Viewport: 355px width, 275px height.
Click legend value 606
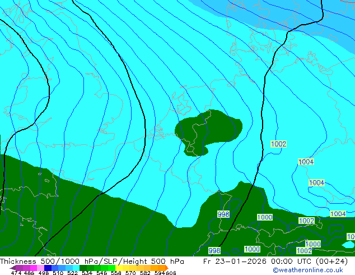coord(171,273)
